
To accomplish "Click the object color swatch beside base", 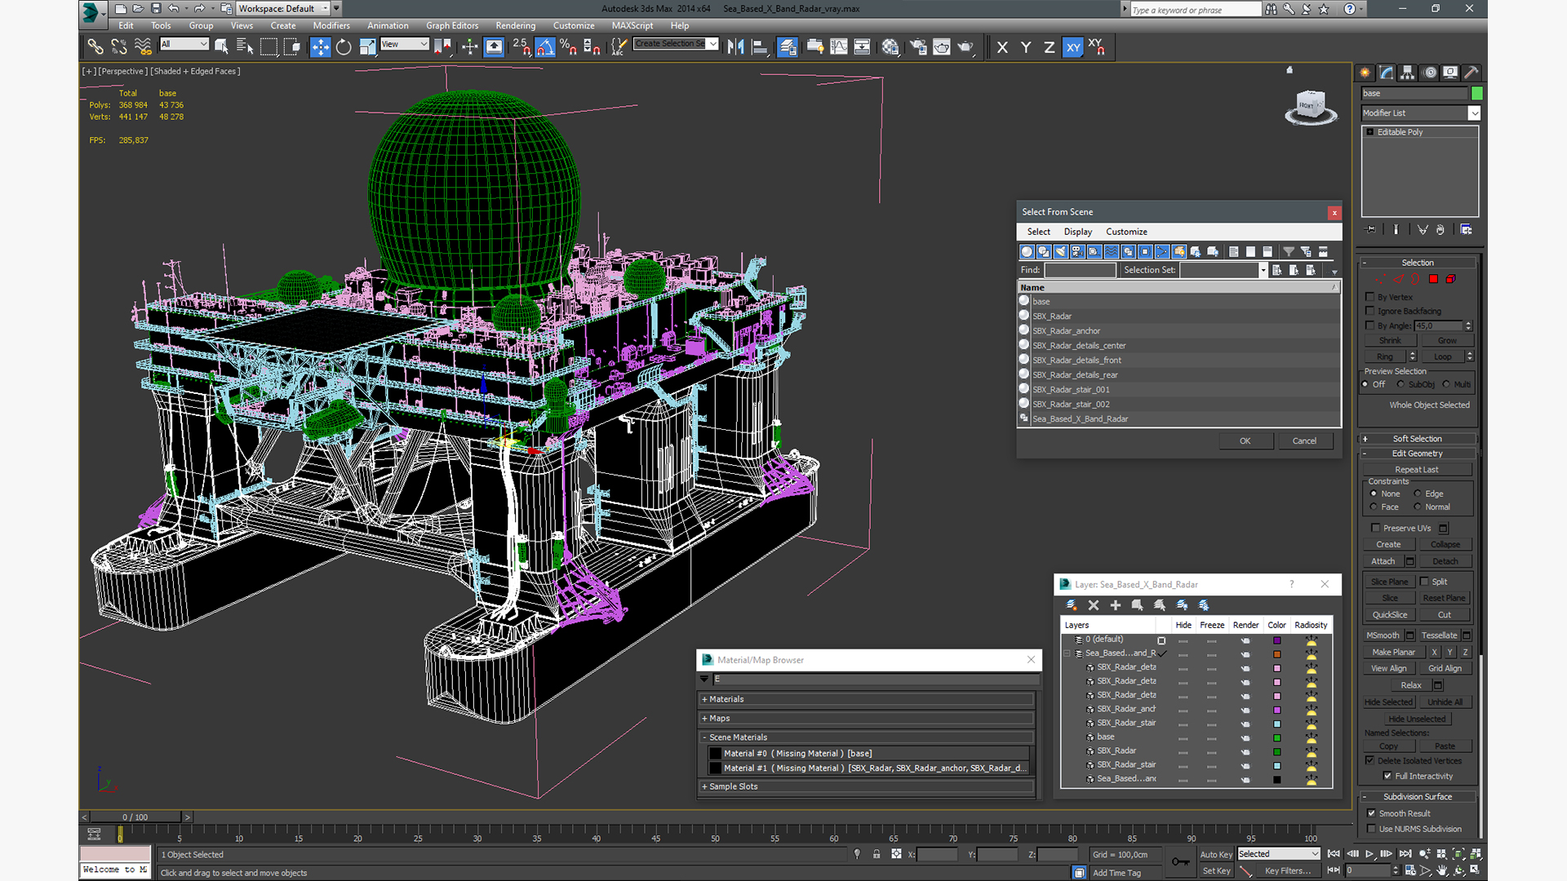I will pos(1476,93).
